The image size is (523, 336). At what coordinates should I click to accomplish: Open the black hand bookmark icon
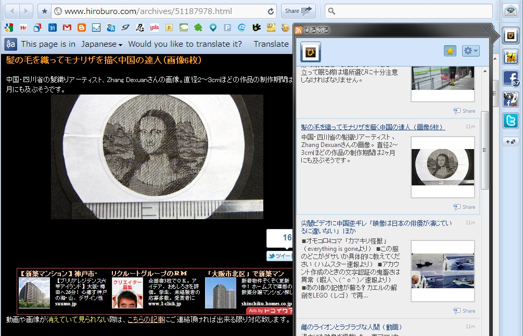[x=257, y=28]
